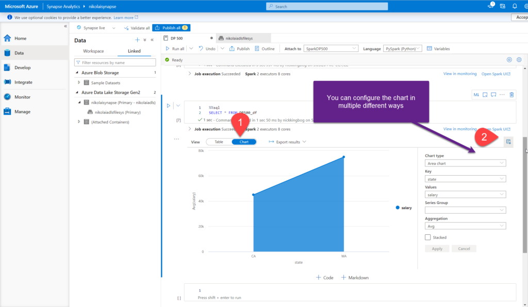528x307 pixels.
Task: Expand all items in the Data panel
Action: pos(145,40)
